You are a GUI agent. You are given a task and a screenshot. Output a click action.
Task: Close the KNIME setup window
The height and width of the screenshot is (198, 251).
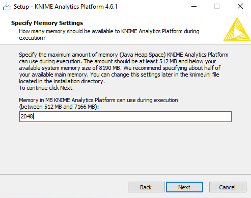tap(240, 7)
